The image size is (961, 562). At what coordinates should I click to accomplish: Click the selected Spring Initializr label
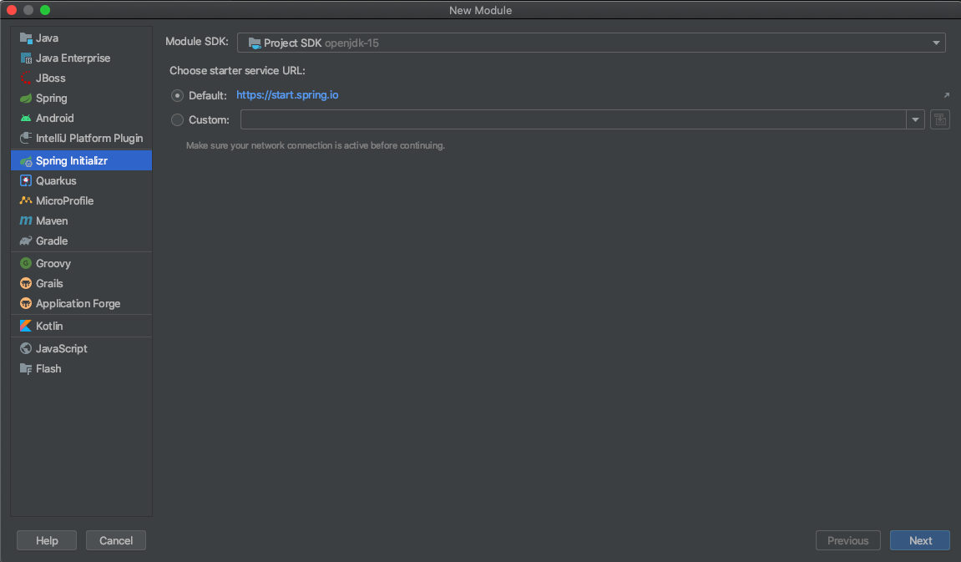pyautogui.click(x=72, y=160)
